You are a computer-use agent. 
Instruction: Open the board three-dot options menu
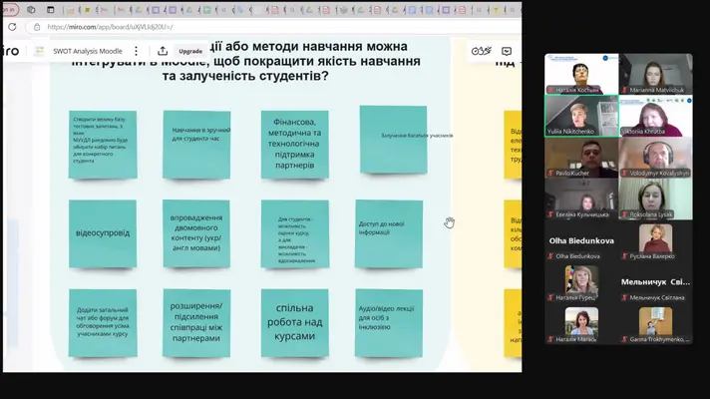point(136,51)
